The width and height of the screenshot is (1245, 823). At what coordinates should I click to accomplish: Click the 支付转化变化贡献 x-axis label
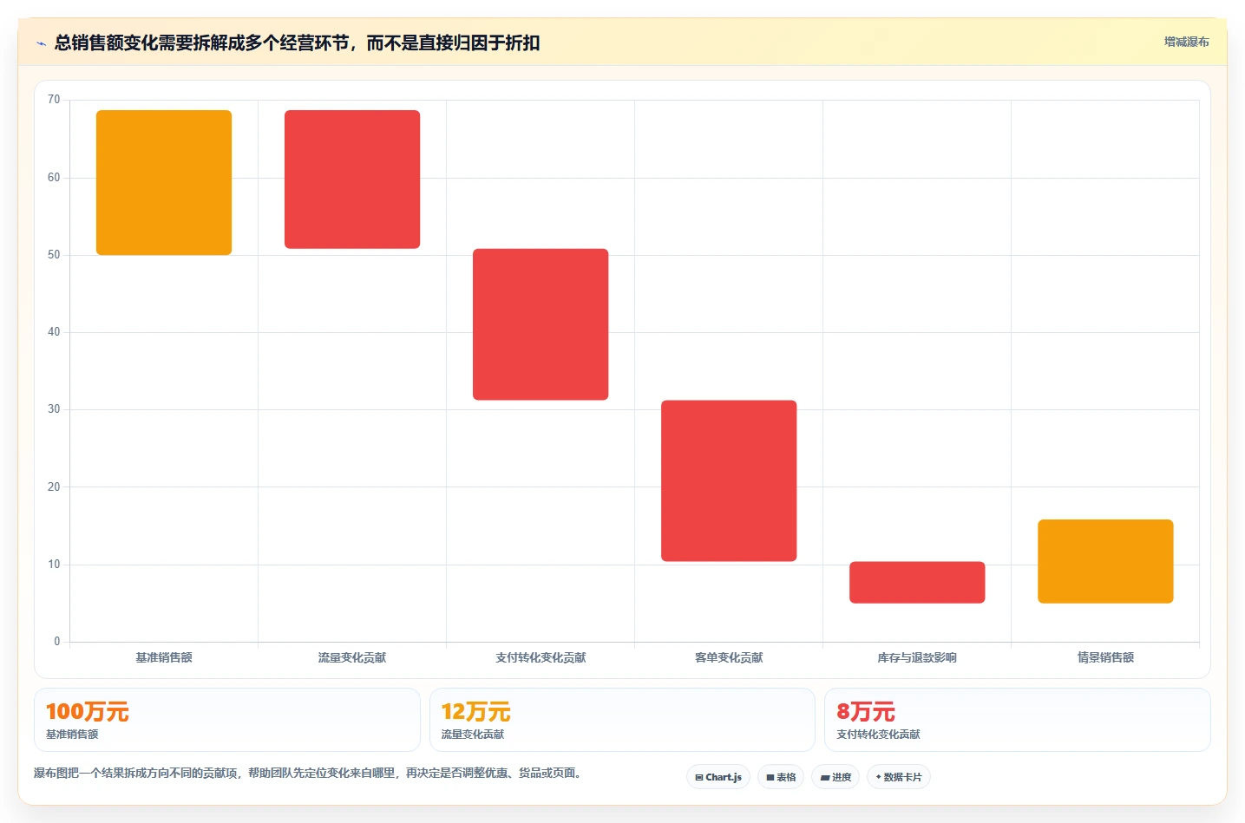tap(541, 657)
